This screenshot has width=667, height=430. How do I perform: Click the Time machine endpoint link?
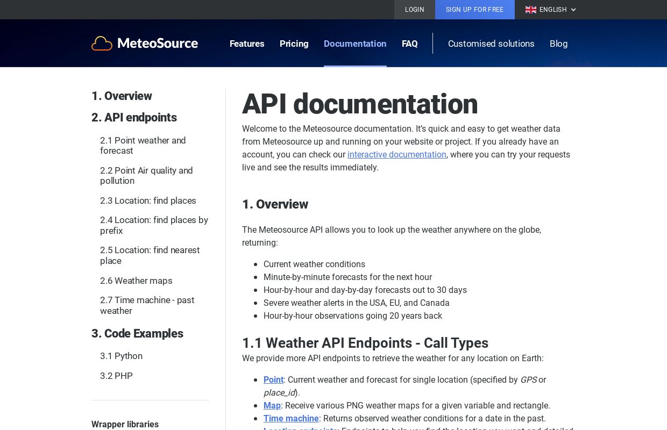click(x=291, y=419)
